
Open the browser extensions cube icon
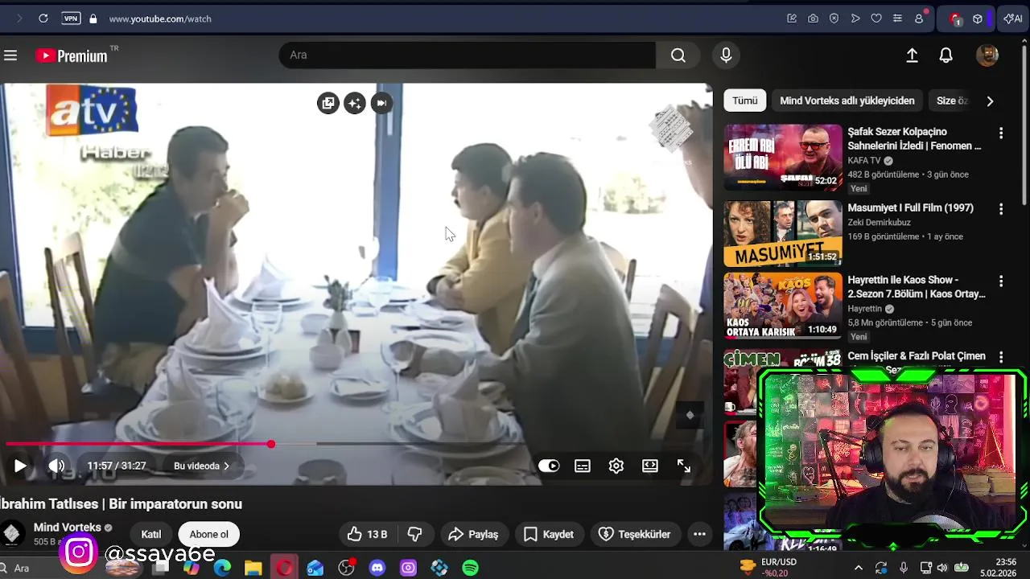(978, 18)
